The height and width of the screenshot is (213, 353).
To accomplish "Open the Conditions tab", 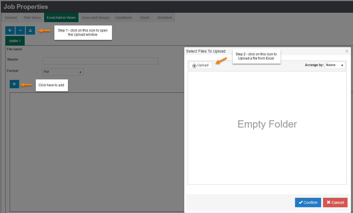I will click(x=123, y=17).
